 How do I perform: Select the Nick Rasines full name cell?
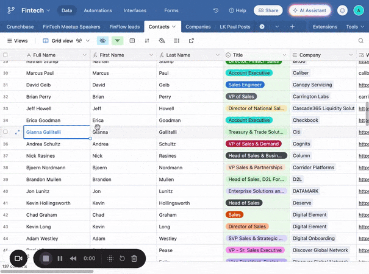pos(57,156)
